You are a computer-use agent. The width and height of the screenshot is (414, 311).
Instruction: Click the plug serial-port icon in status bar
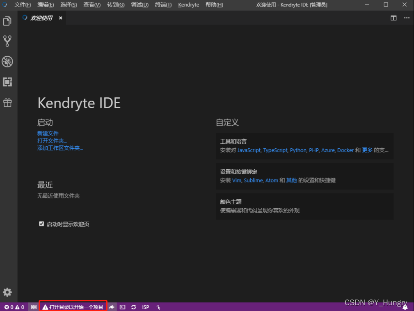point(112,307)
